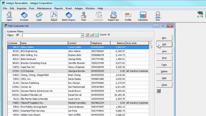Click the Copy button
Viewport: 206px width, 116px height.
point(164,65)
